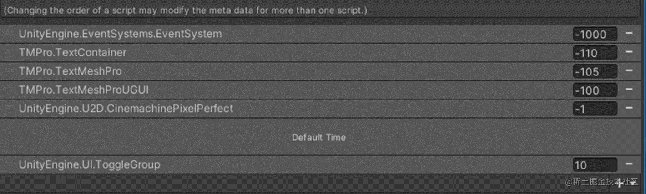The height and width of the screenshot is (194, 646).
Task: Click the EventSystem order field showing -1000
Action: (595, 34)
